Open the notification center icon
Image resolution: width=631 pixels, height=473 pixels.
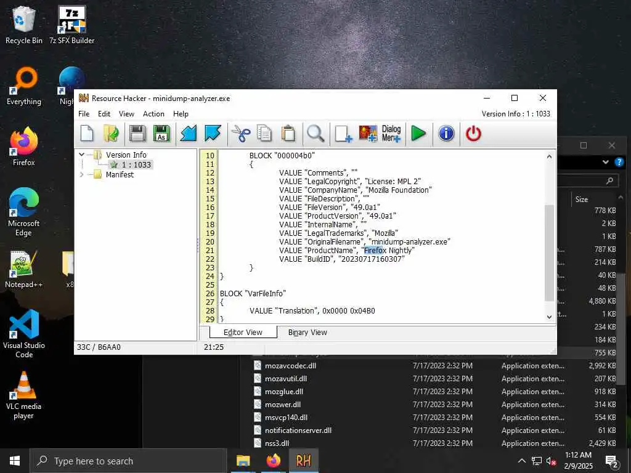coord(612,461)
